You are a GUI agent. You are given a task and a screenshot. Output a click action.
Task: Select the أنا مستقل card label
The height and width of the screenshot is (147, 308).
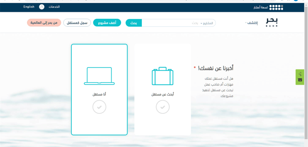pyautogui.click(x=99, y=95)
